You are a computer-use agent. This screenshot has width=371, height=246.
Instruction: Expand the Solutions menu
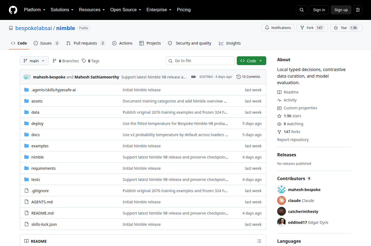click(62, 10)
